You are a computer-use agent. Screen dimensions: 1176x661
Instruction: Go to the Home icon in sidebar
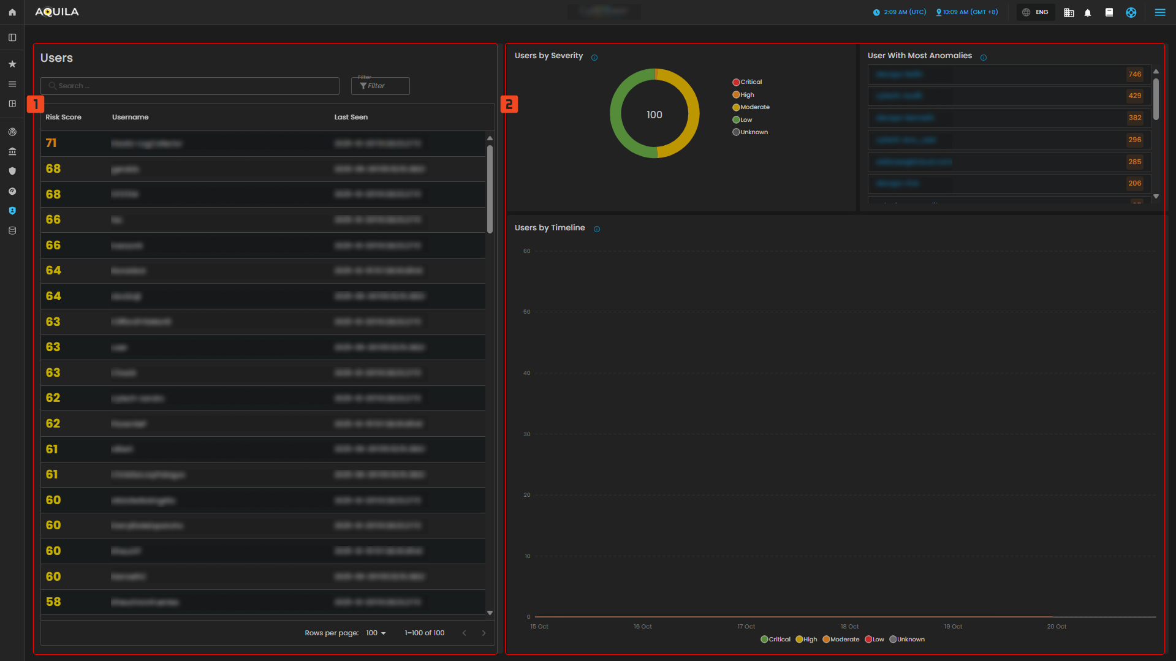[12, 12]
